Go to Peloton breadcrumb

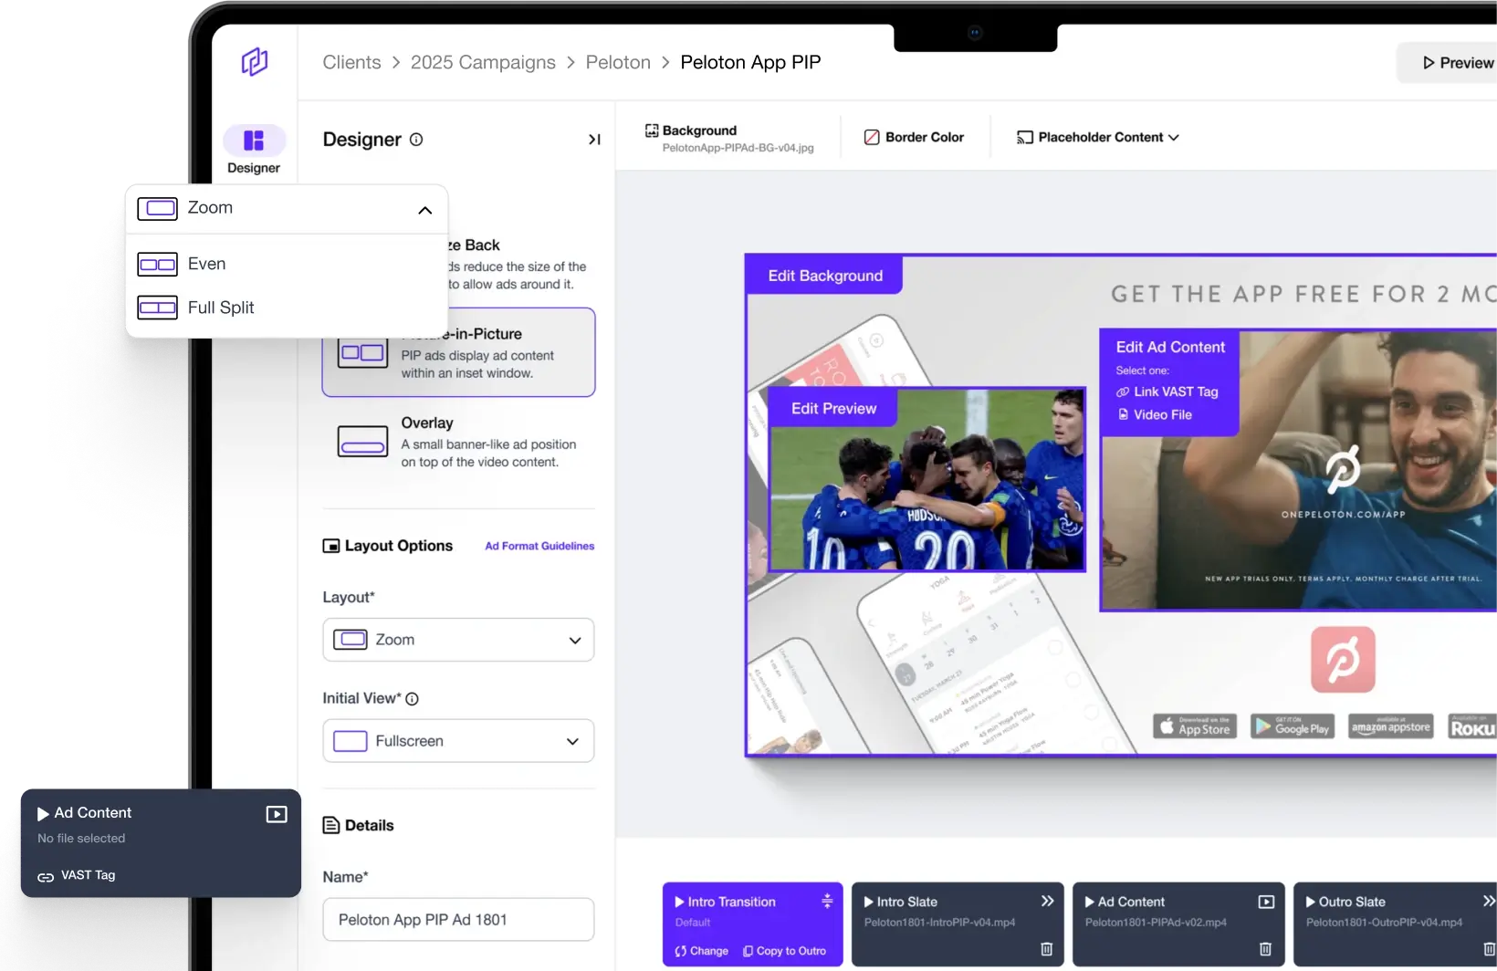[x=618, y=62]
